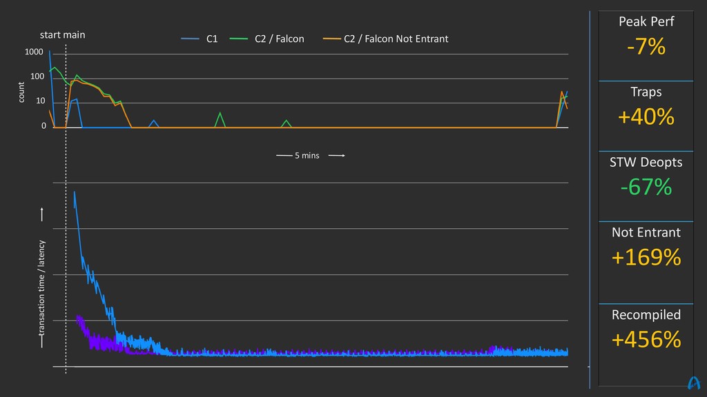This screenshot has width=707, height=397.
Task: Click the '10' y-axis tick value
Action: click(41, 101)
